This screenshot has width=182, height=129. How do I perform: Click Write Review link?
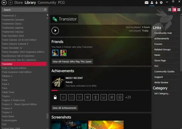161,82
